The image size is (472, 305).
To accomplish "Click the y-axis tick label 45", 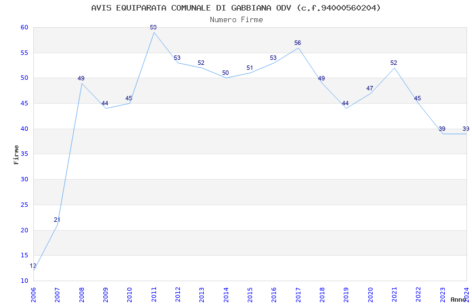I will coord(24,103).
